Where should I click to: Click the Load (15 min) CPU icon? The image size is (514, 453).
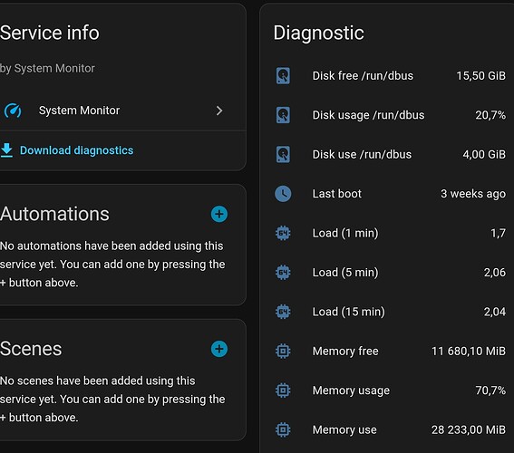(x=283, y=312)
